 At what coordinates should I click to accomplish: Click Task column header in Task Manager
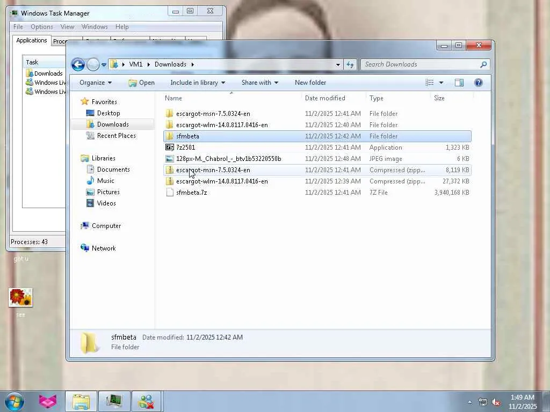click(44, 62)
